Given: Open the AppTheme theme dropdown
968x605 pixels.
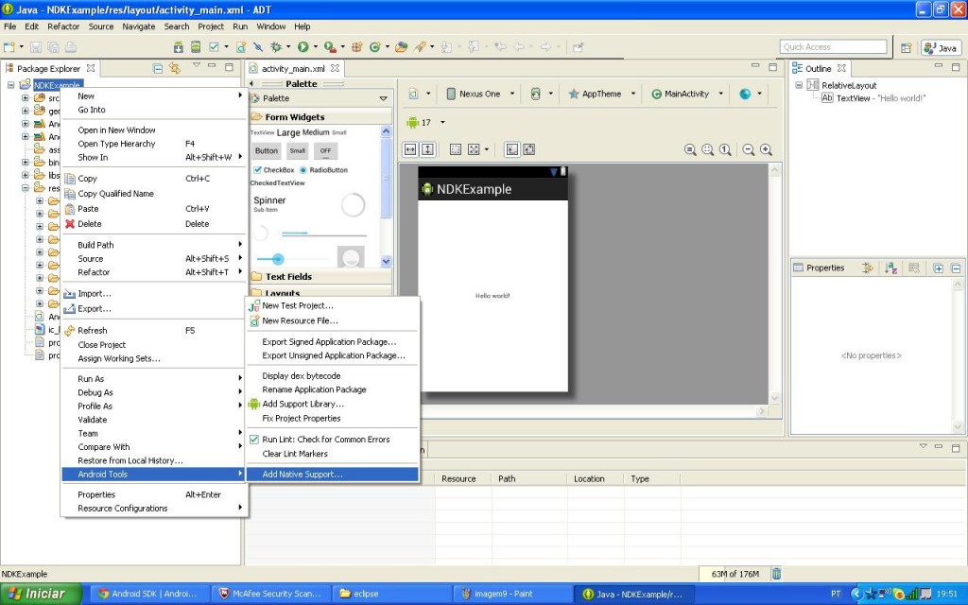Looking at the screenshot, I should 601,94.
